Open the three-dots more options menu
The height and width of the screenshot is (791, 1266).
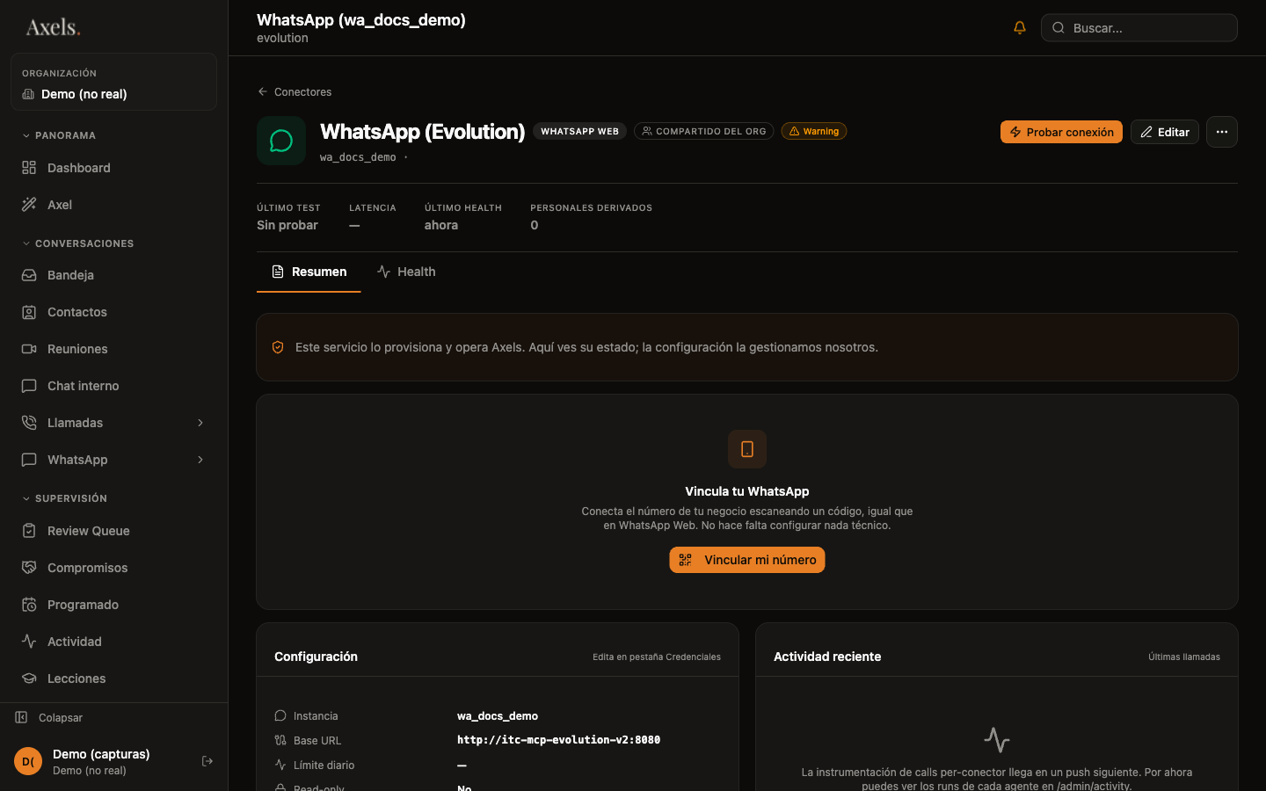pyautogui.click(x=1222, y=132)
